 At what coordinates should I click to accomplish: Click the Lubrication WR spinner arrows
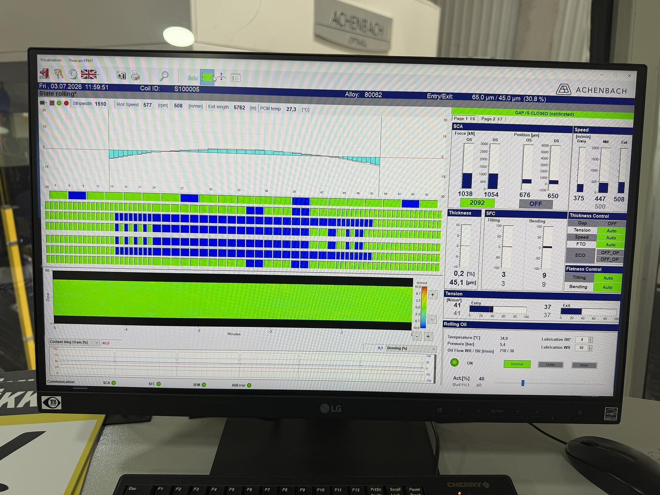(x=590, y=348)
